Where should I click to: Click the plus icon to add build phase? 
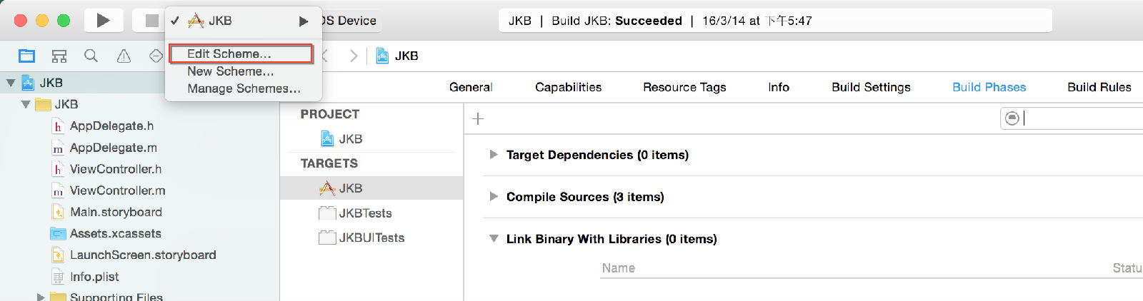tap(478, 118)
